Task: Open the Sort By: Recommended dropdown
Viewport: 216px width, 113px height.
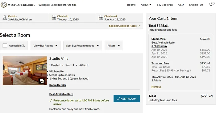Action: (x=82, y=46)
